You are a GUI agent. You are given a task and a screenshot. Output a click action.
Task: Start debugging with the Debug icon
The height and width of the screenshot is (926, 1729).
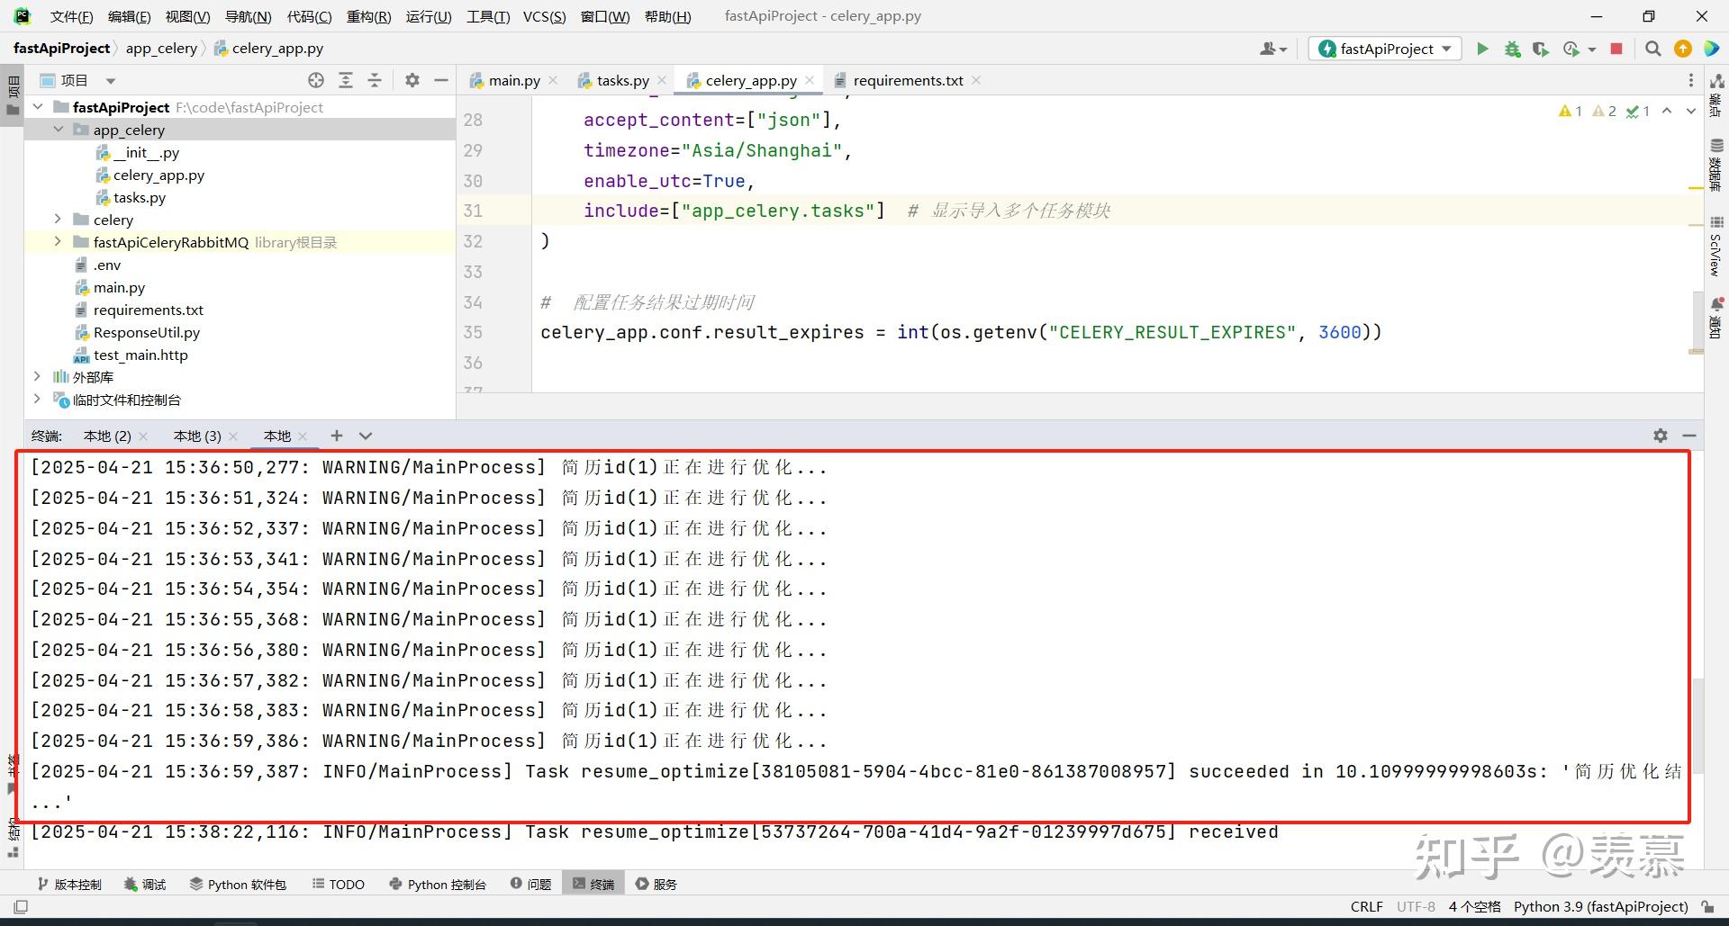(x=1512, y=49)
